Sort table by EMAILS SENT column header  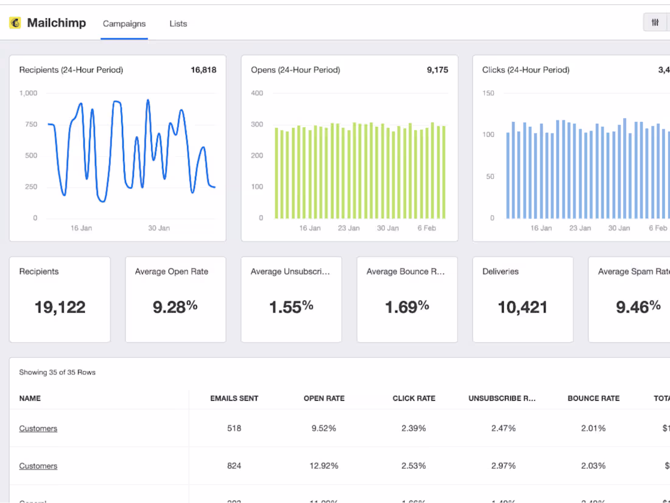tap(234, 398)
